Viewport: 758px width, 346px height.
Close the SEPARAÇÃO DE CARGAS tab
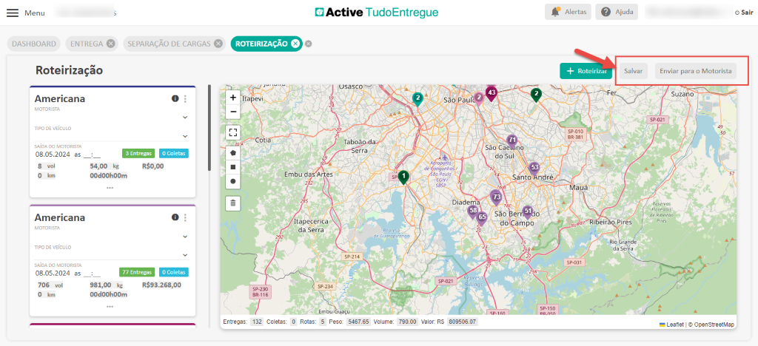(x=218, y=44)
